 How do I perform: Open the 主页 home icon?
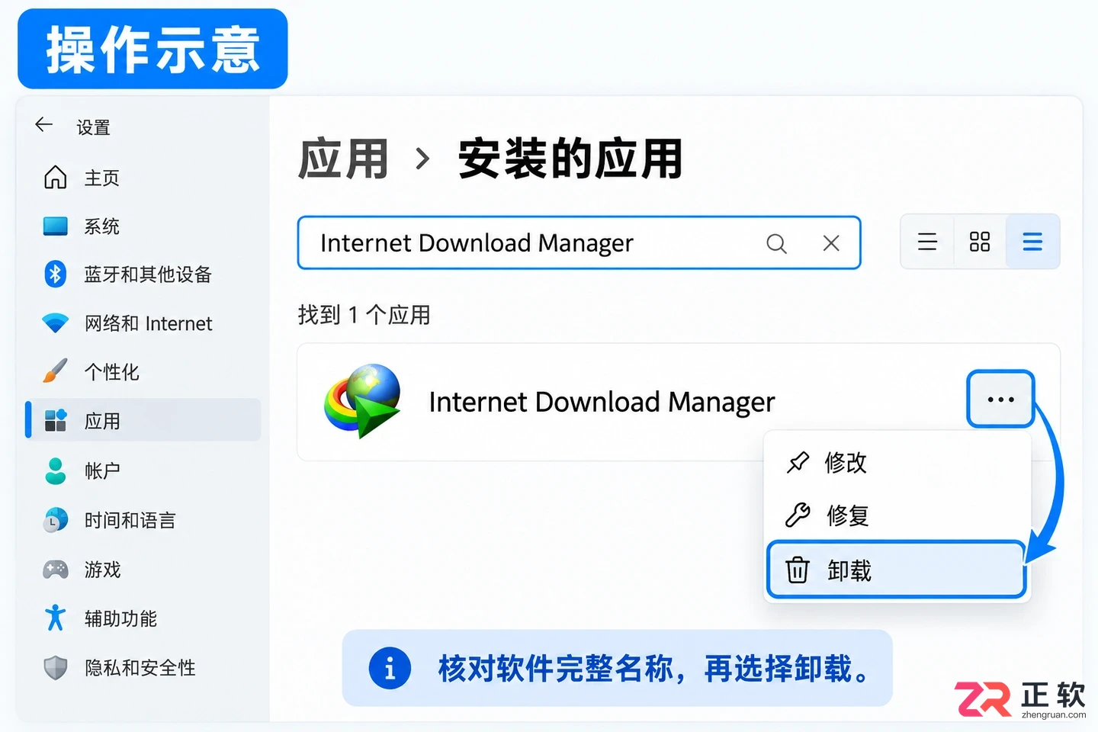coord(55,177)
